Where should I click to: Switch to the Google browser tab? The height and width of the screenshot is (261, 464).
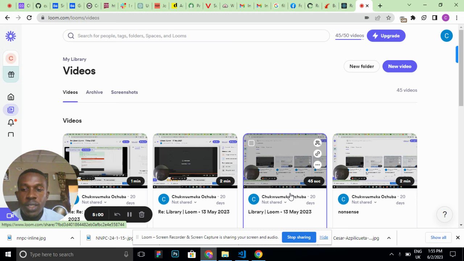(279, 6)
